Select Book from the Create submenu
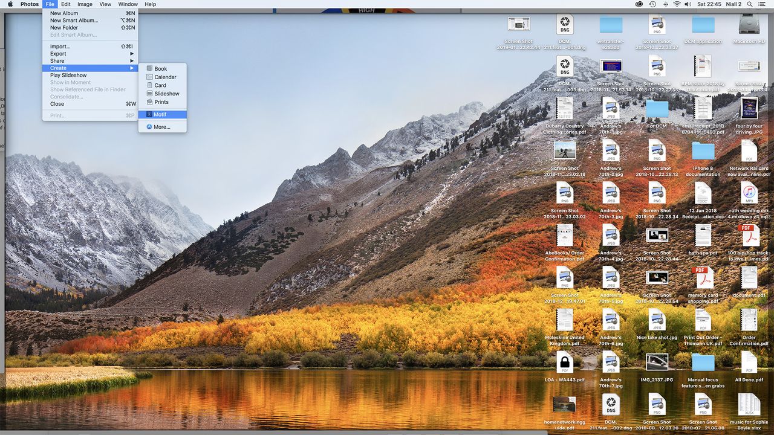 162,69
